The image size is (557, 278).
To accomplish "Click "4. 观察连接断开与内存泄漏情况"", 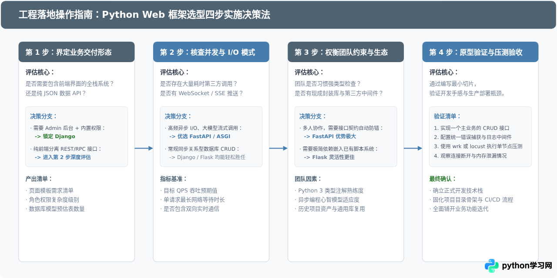I will pos(470,156).
